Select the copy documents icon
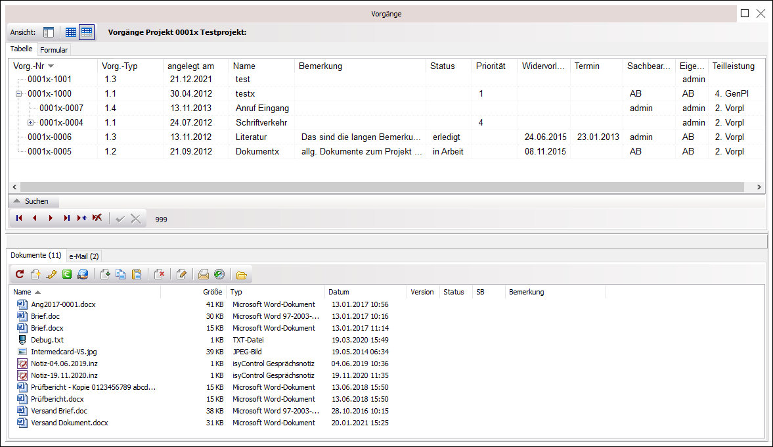The image size is (773, 447). (121, 274)
